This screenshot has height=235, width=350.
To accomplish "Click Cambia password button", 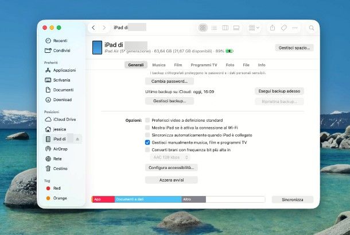I will 169,81.
